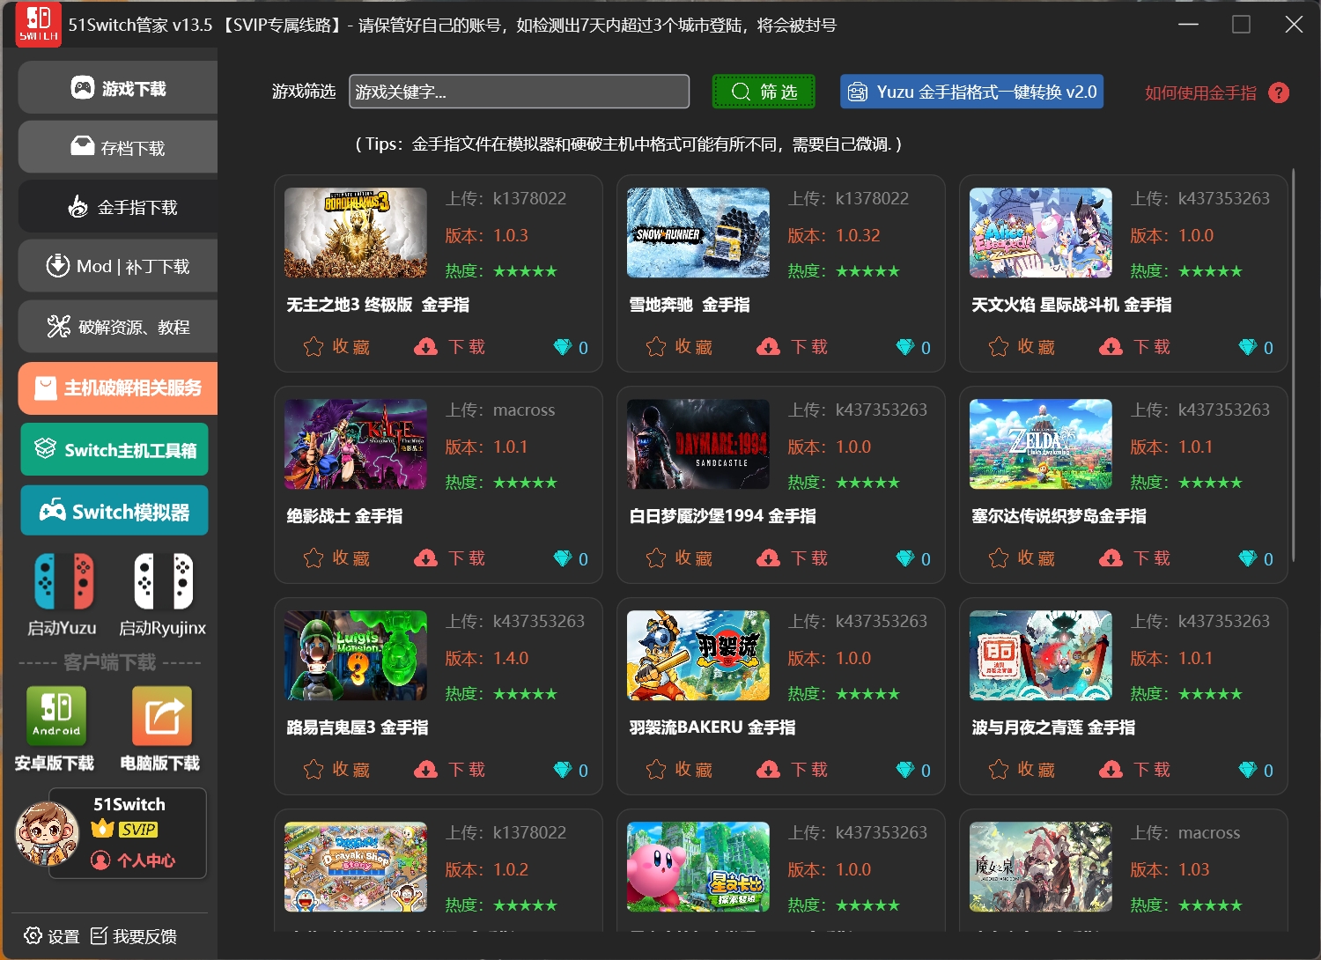Download 波与月夜之青莲 金手指 via cloud icon
Viewport: 1321px width, 960px height.
(x=1111, y=770)
